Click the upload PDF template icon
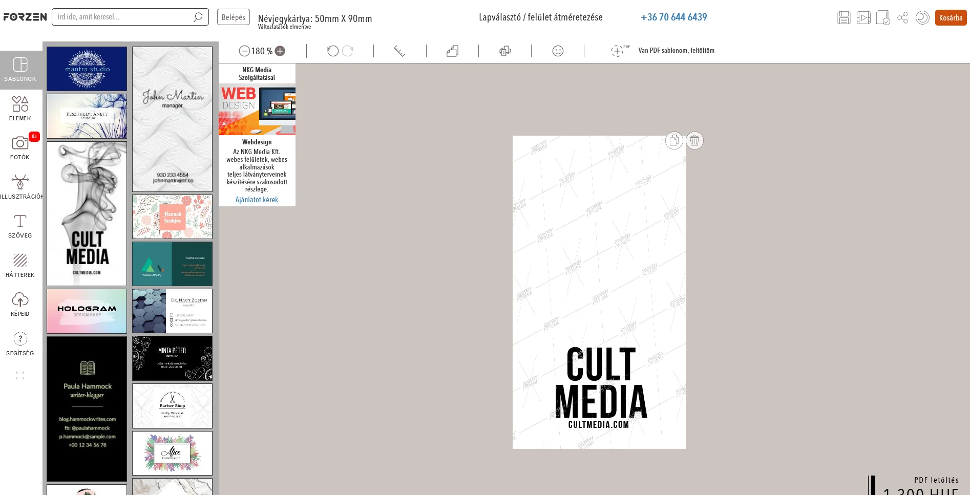 (620, 50)
